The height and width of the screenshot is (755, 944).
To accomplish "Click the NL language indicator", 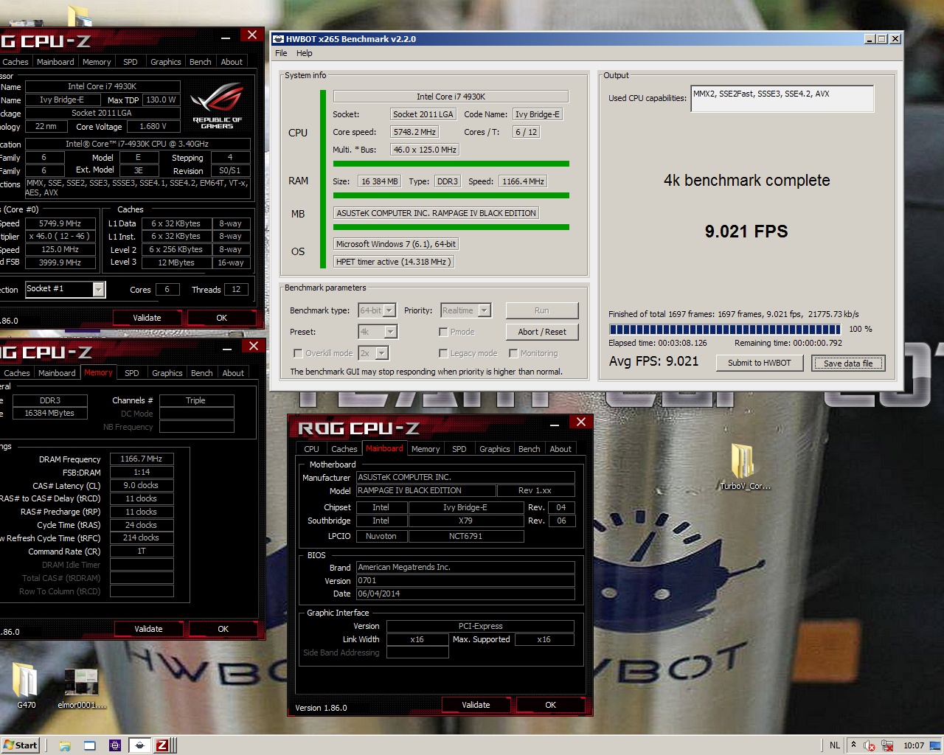I will (x=835, y=745).
